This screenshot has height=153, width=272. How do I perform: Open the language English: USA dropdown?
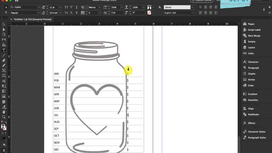(192, 13)
